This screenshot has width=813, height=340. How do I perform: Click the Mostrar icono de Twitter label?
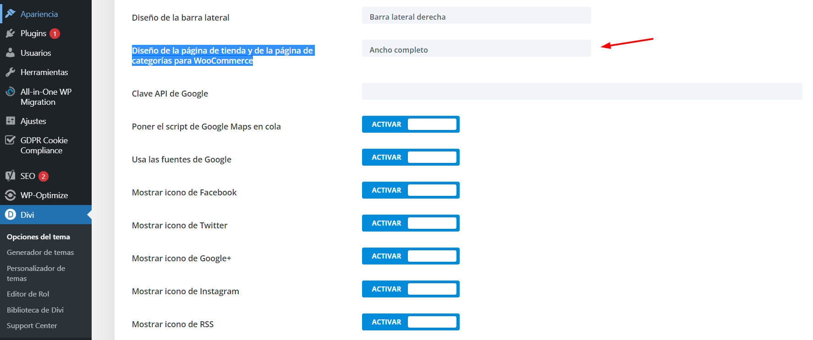tap(180, 225)
